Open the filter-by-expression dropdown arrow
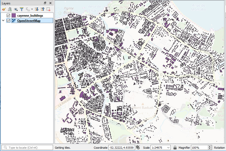 (32, 9)
